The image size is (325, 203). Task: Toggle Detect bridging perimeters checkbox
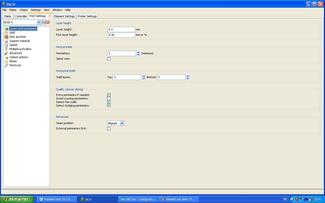coord(109,105)
